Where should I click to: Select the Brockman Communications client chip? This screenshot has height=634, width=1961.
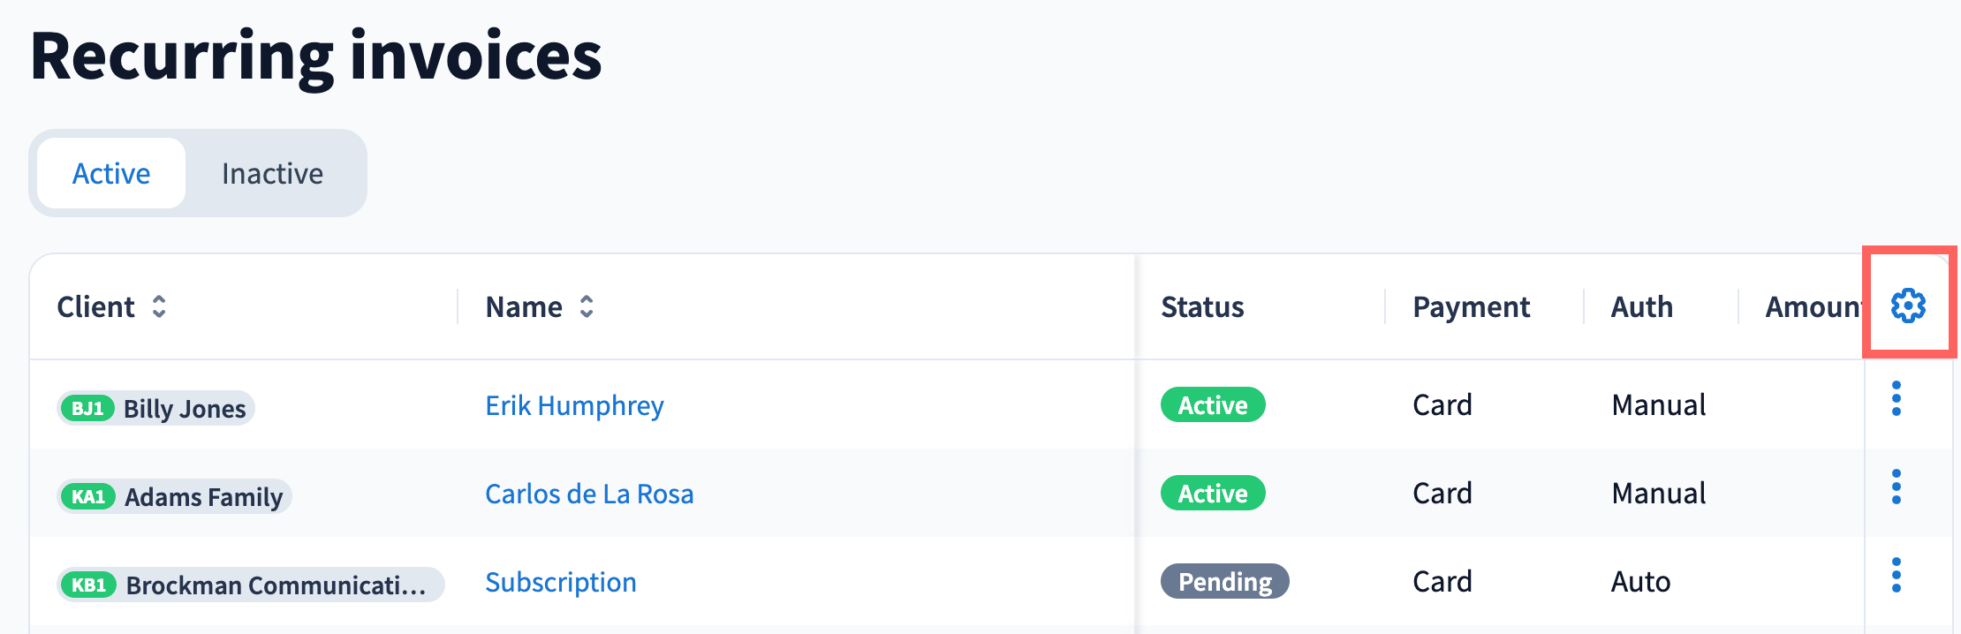tap(276, 585)
